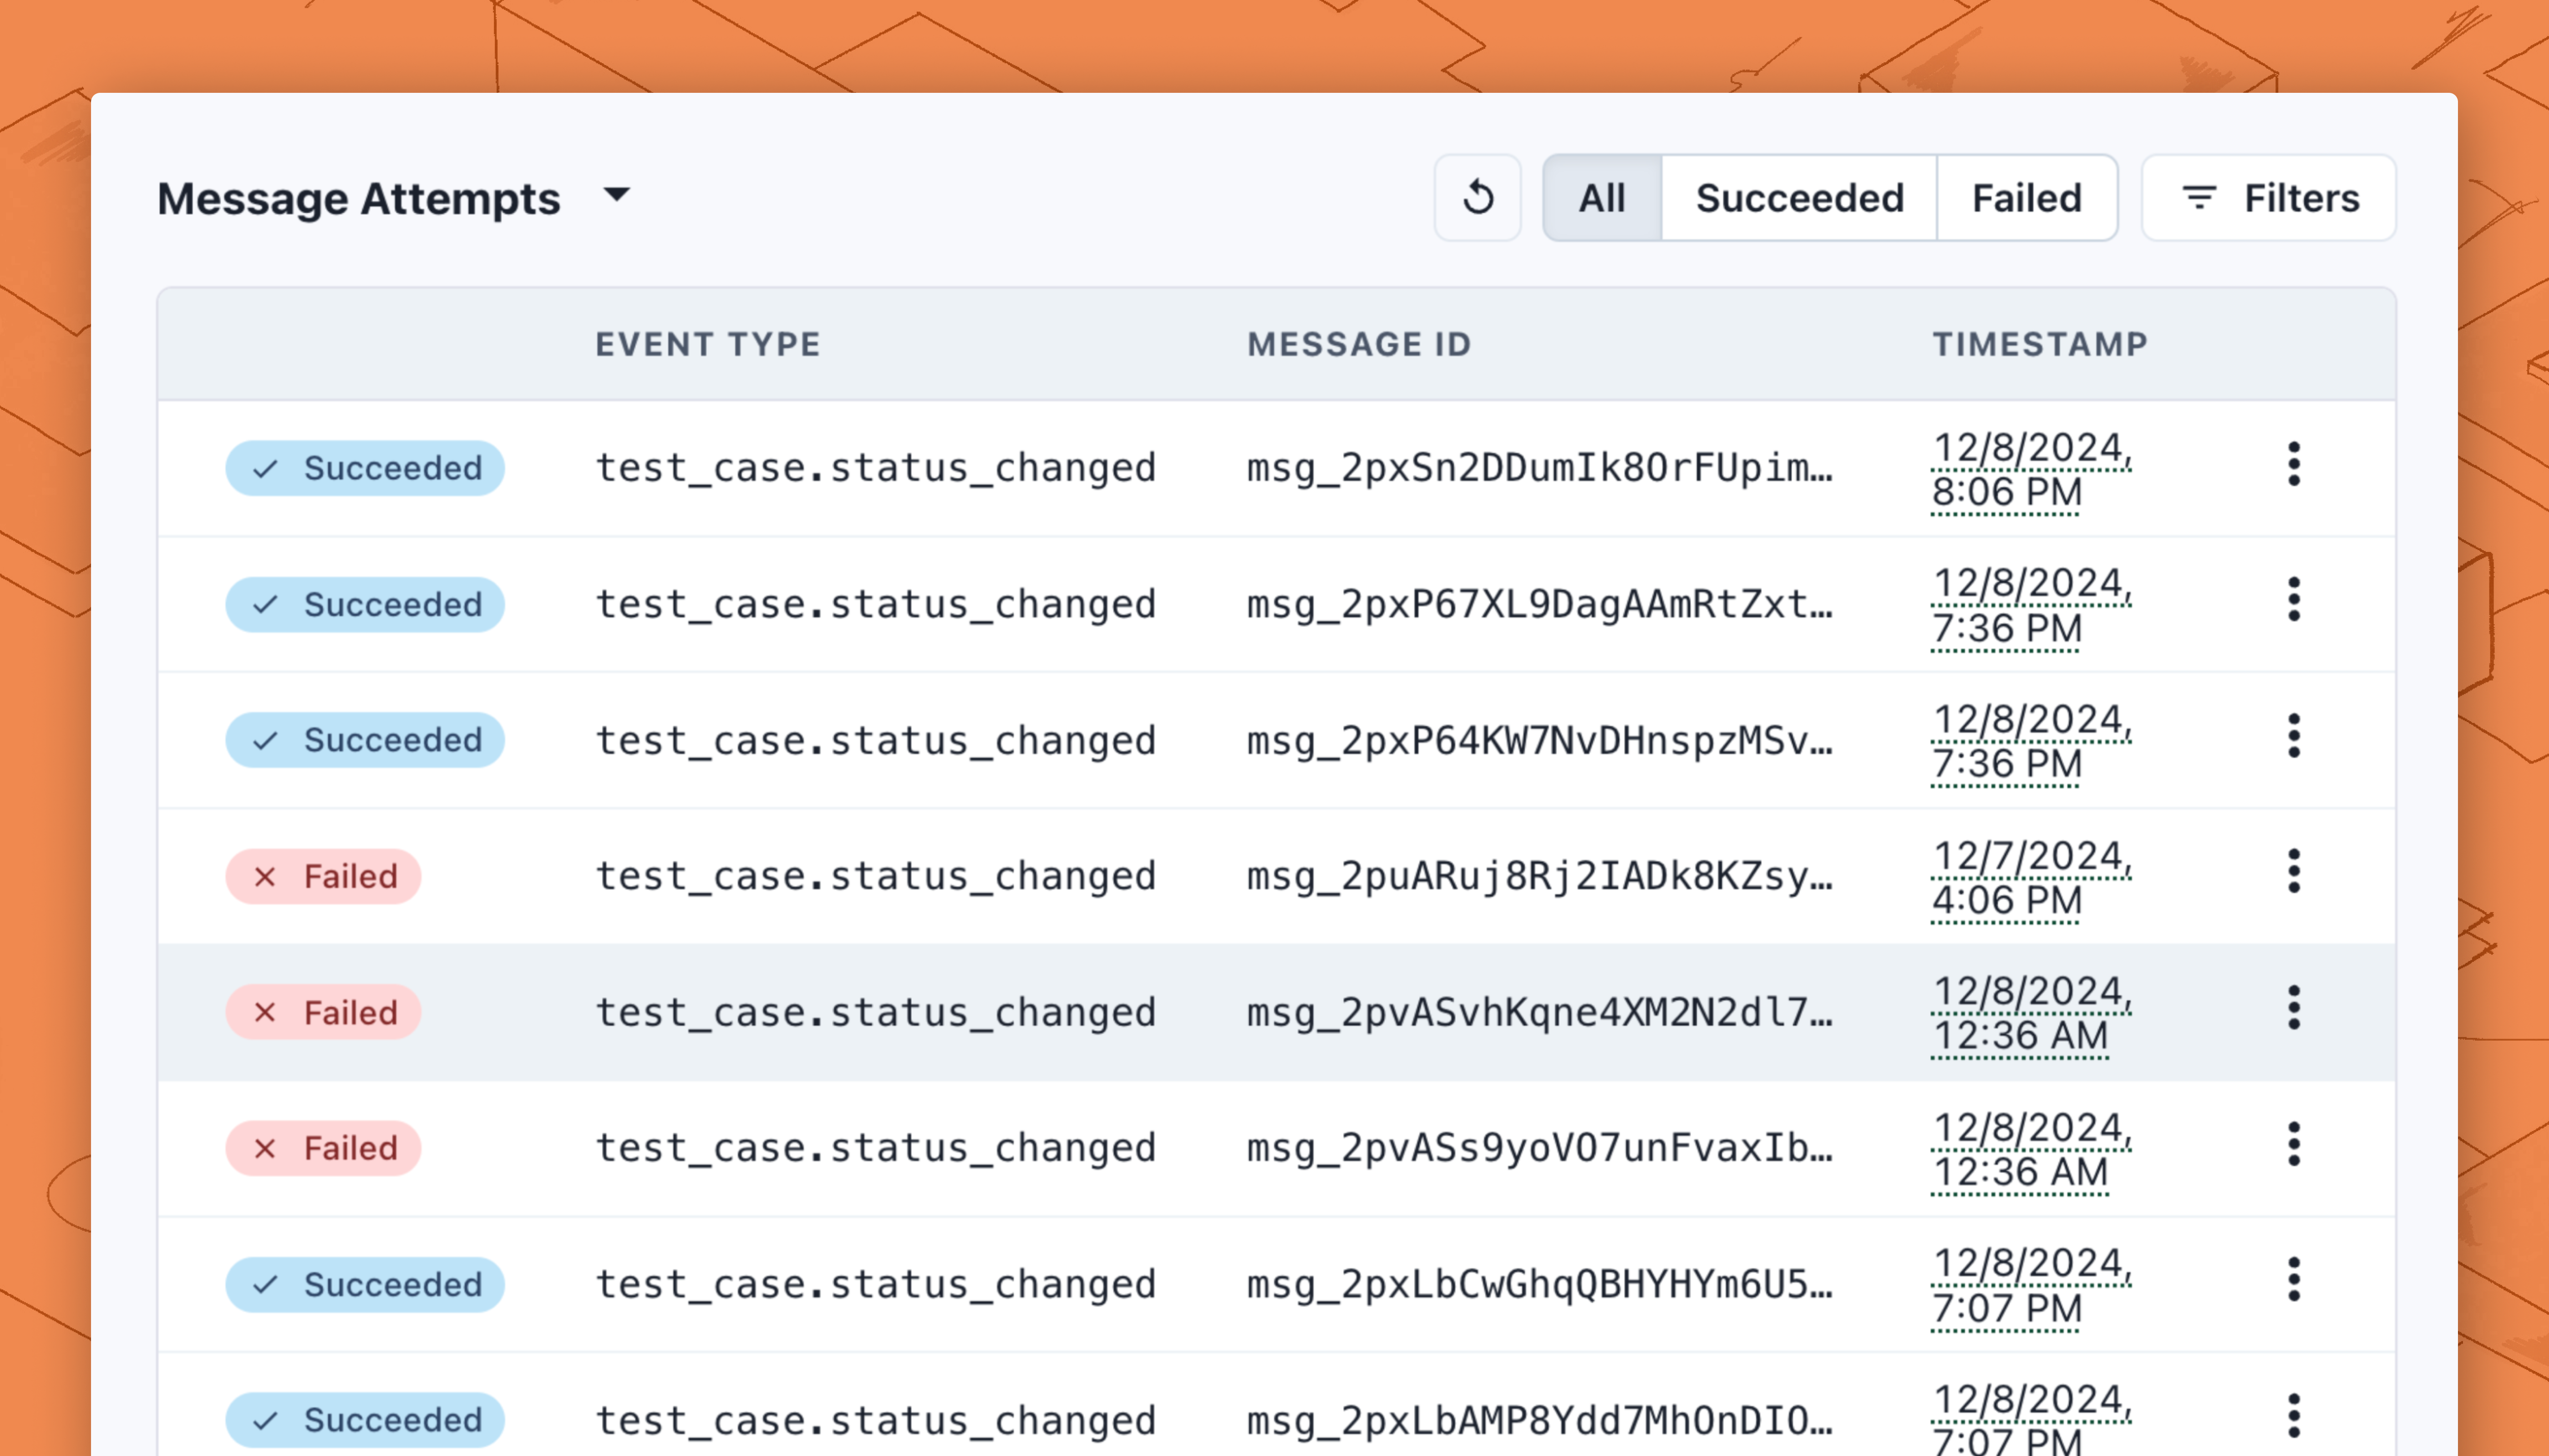Click the Message Attempts heading
The height and width of the screenshot is (1456, 2549).
[358, 198]
